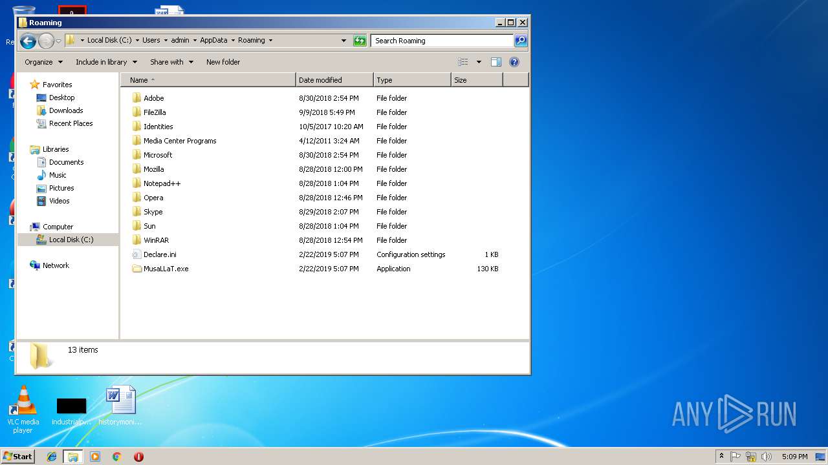Click the volume speaker tray icon
828x465 pixels.
click(767, 457)
